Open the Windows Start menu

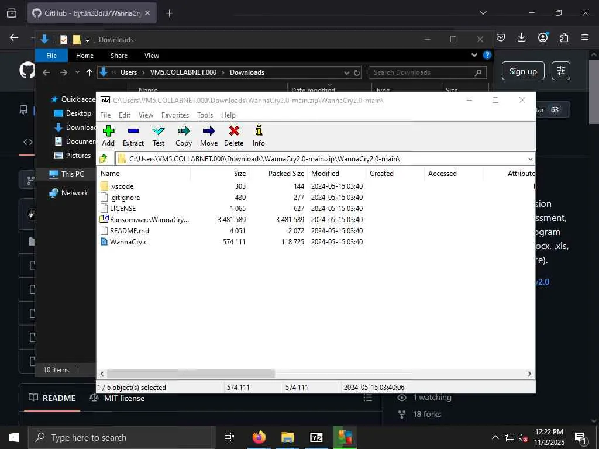coord(14,437)
